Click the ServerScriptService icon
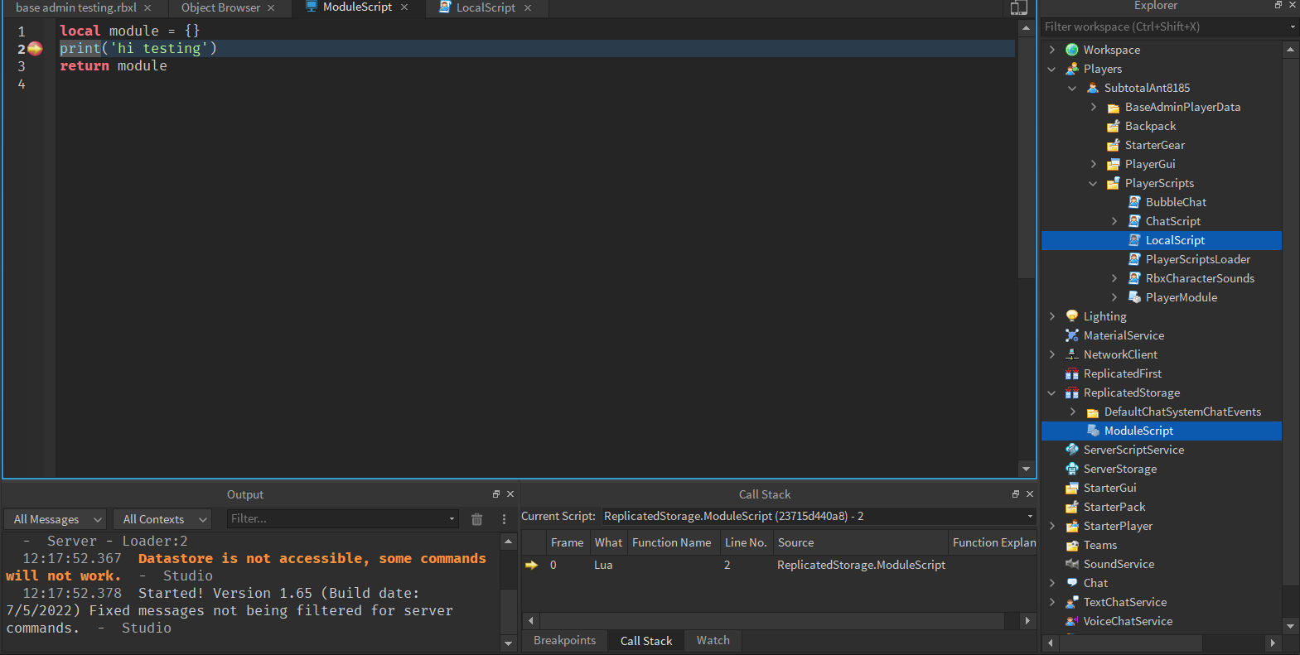 click(1072, 450)
